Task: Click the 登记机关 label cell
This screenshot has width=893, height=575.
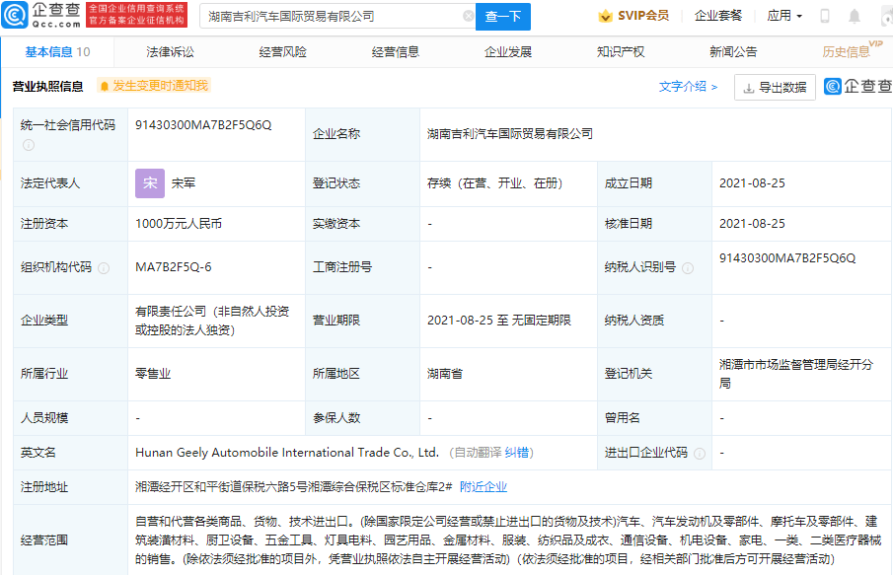Action: point(654,374)
